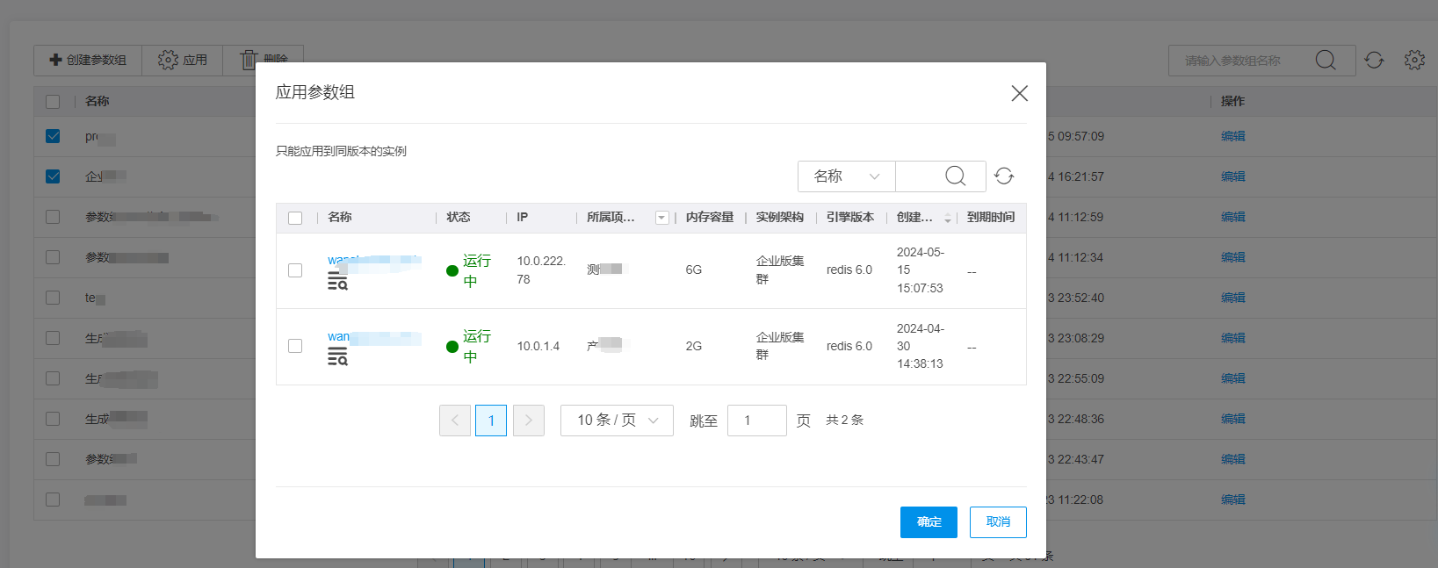Close the 应用参数组 dialog with the X
Screen dimensions: 1438x568
pyautogui.click(x=1019, y=93)
